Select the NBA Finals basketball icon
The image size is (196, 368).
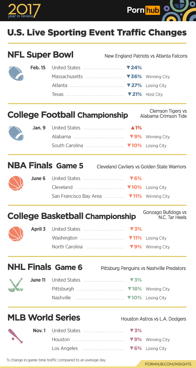[16, 183]
